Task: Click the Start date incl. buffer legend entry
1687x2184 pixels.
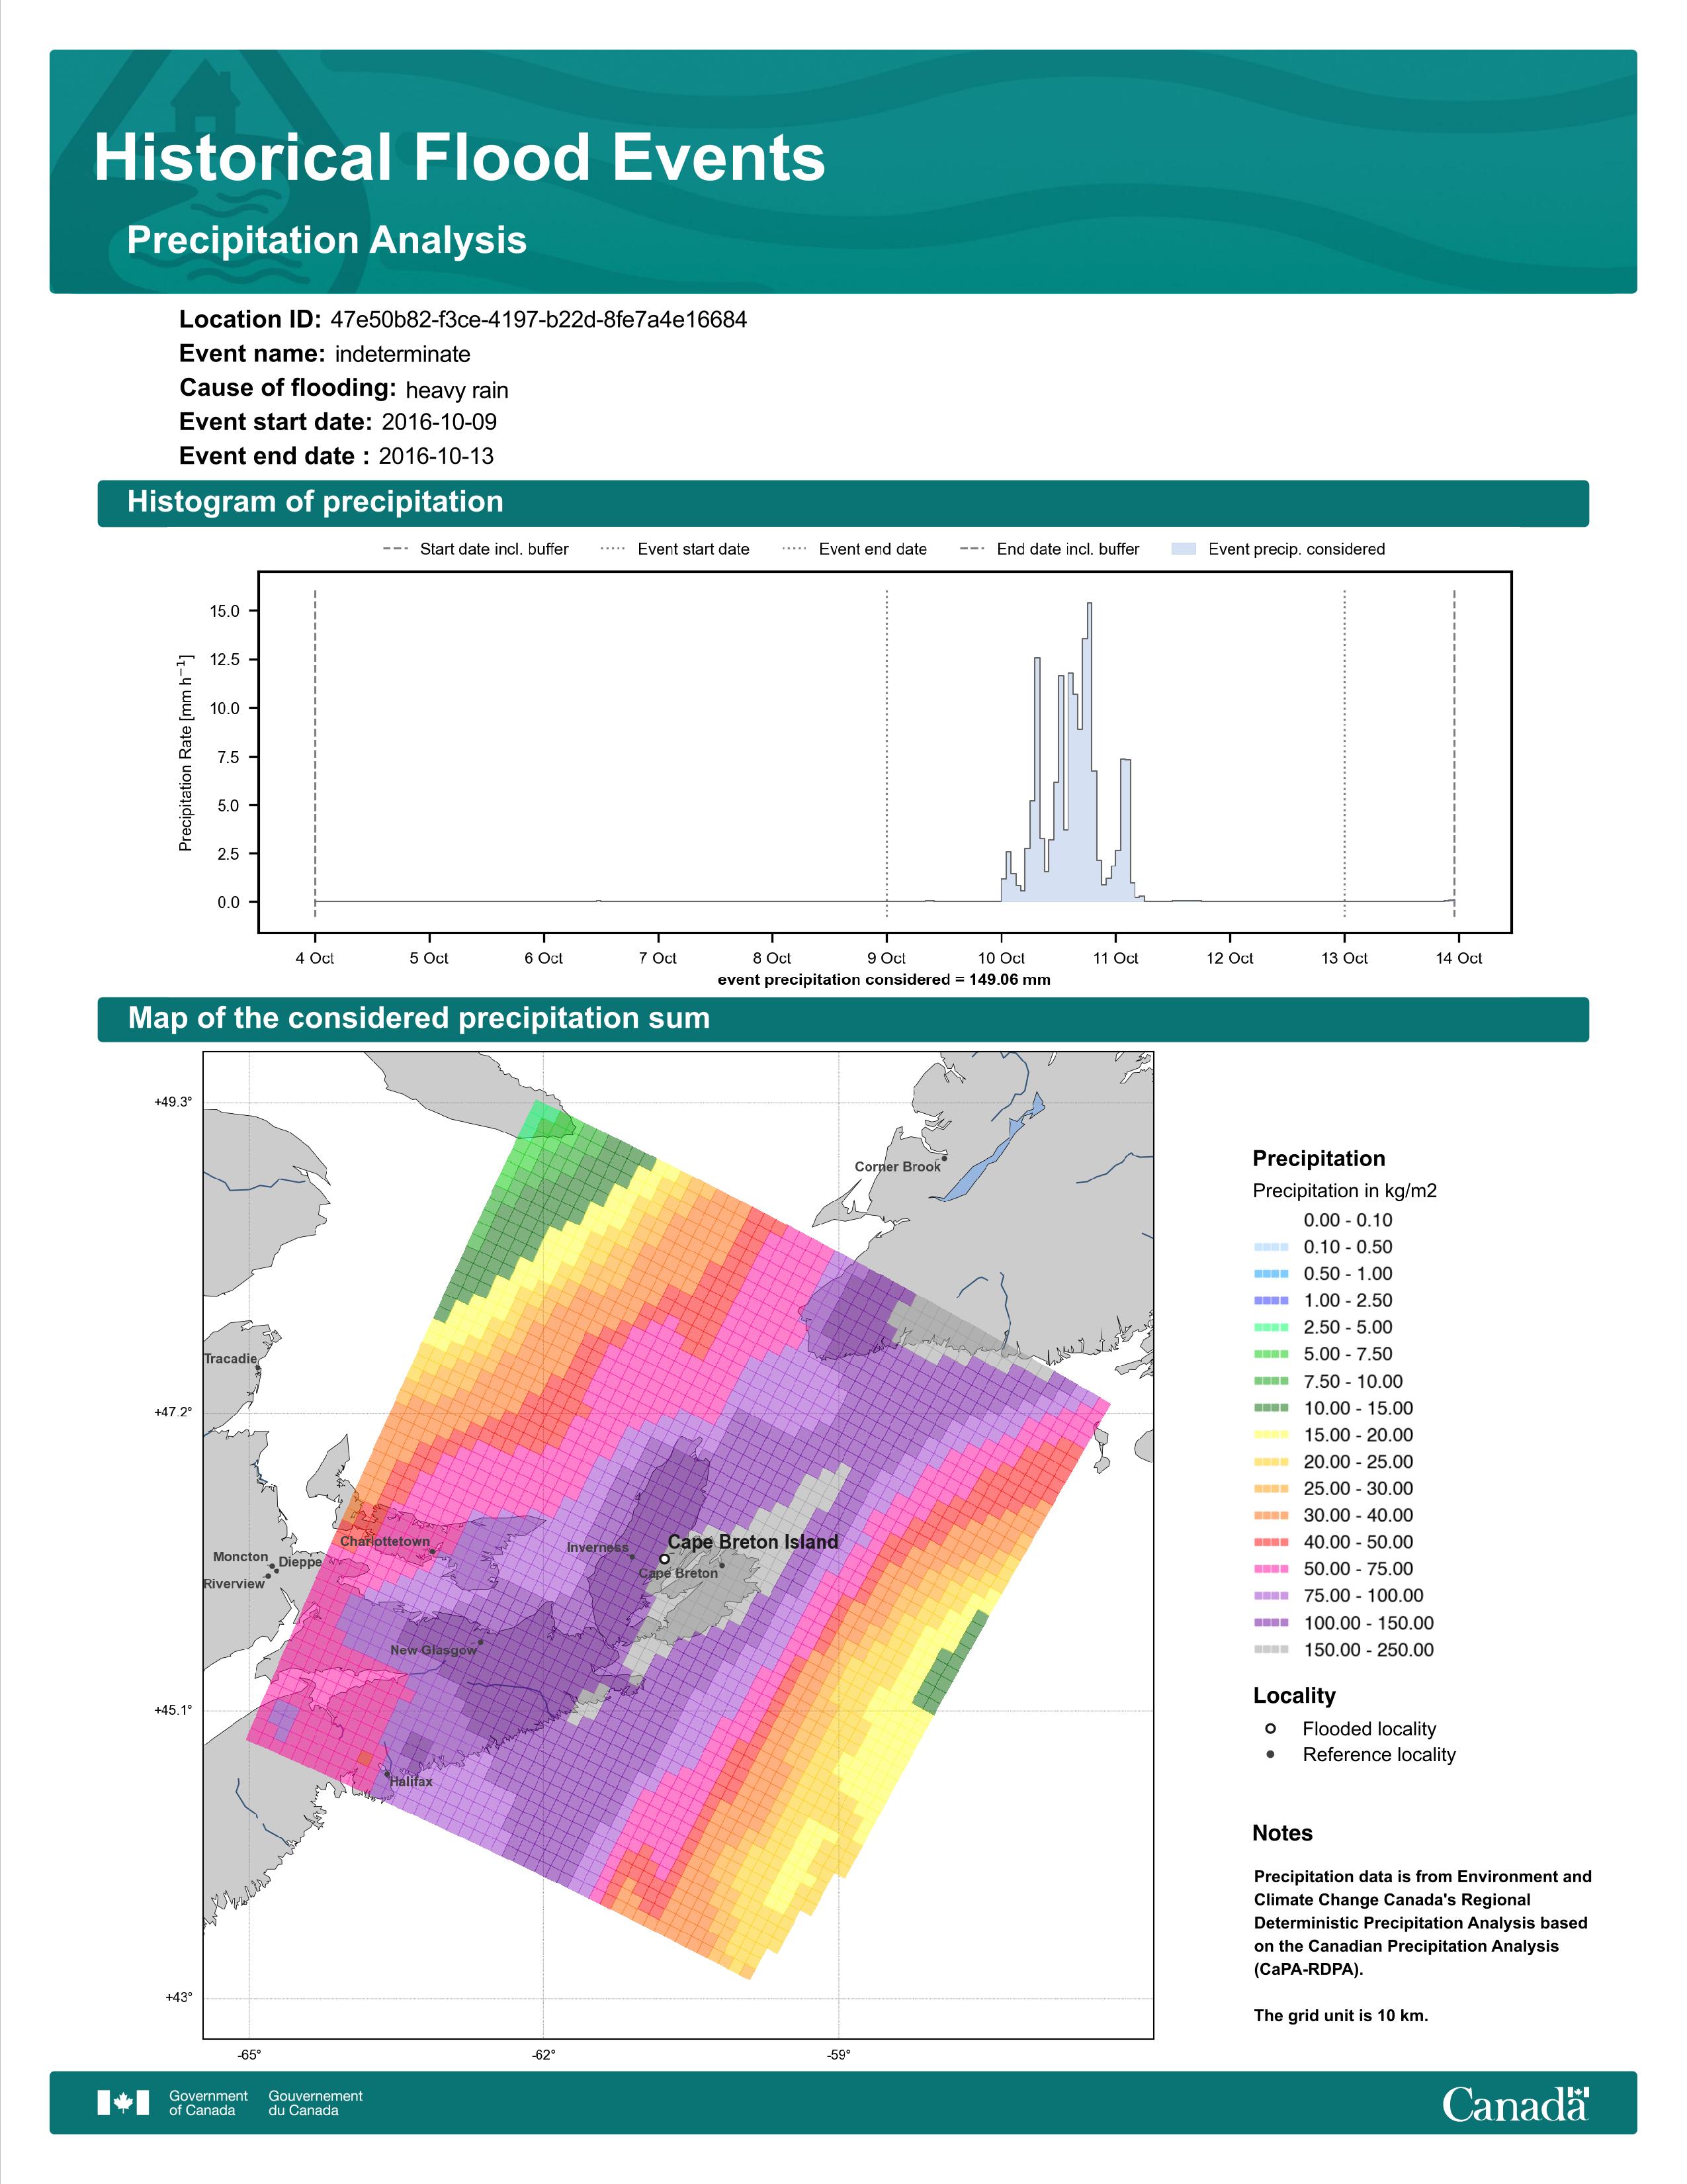Action: click(x=476, y=549)
